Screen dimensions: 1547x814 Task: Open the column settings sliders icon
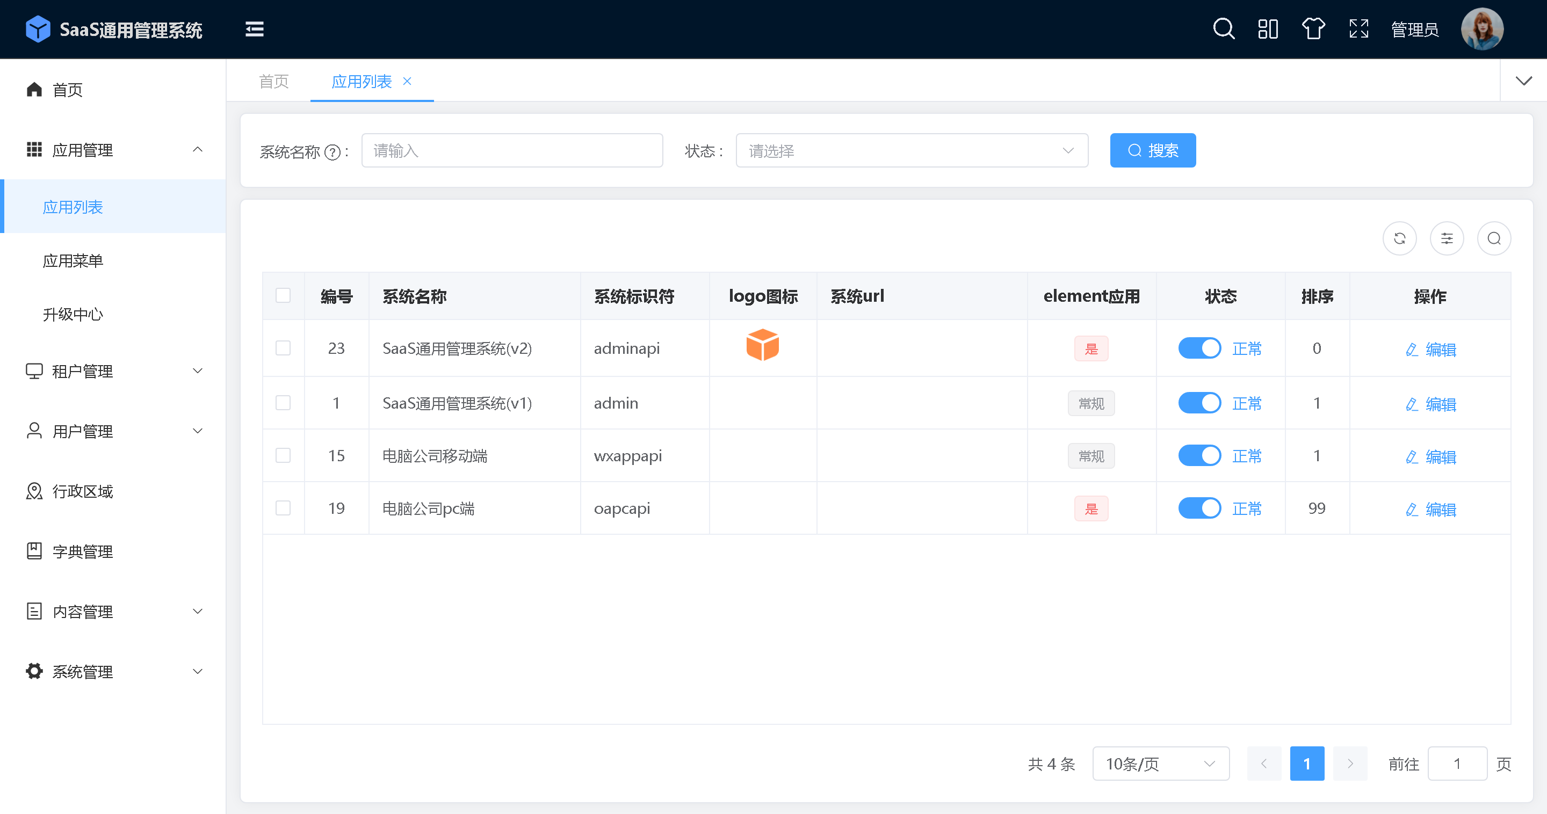click(x=1447, y=238)
